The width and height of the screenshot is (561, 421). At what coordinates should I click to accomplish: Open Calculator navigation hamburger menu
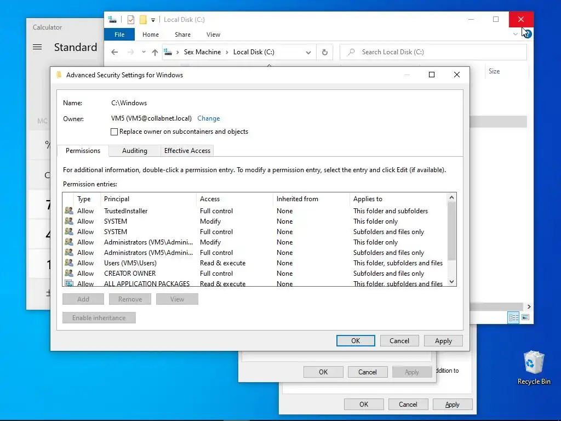click(37, 47)
